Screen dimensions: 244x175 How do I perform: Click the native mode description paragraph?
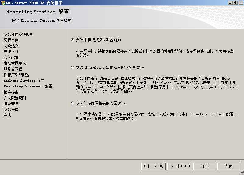click(155, 53)
